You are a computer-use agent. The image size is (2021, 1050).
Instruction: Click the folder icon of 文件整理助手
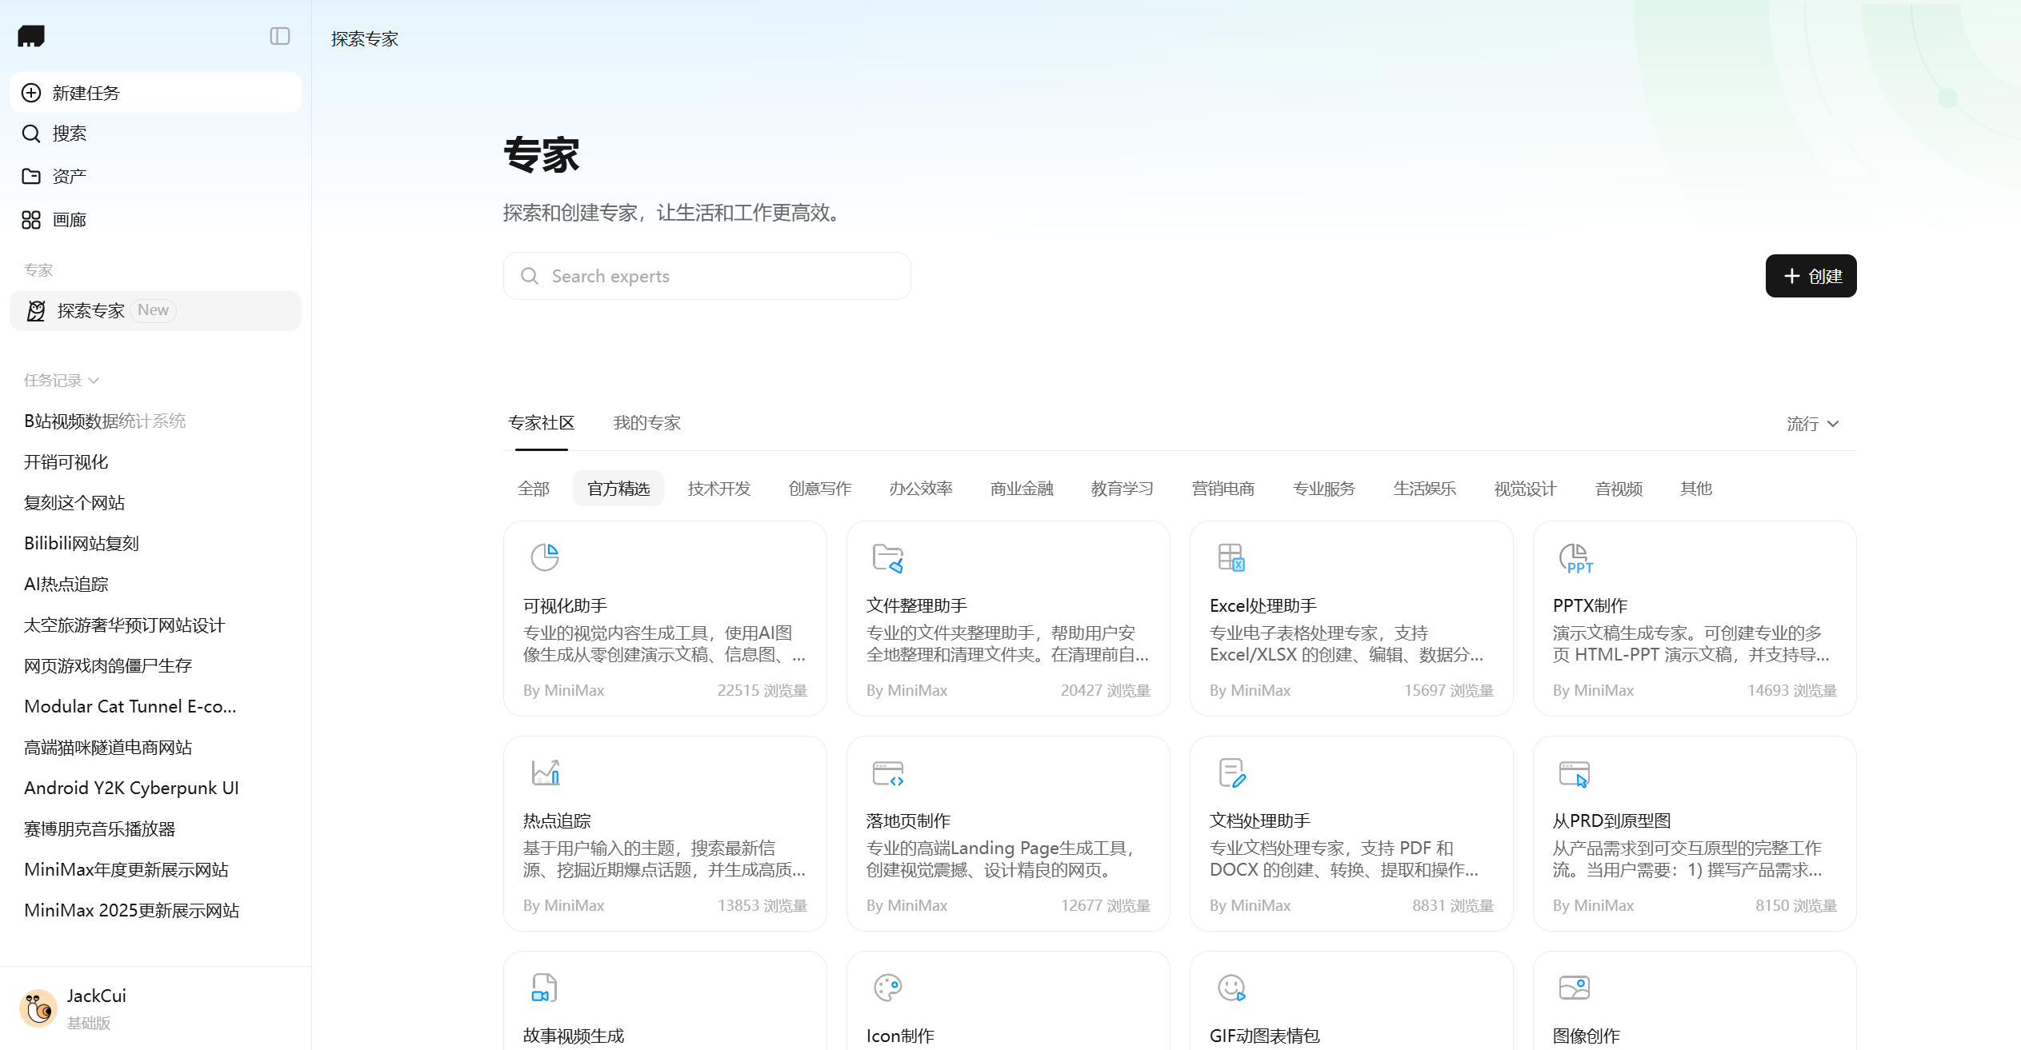887,557
